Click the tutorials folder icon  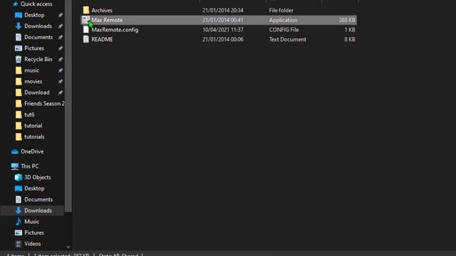click(19, 137)
